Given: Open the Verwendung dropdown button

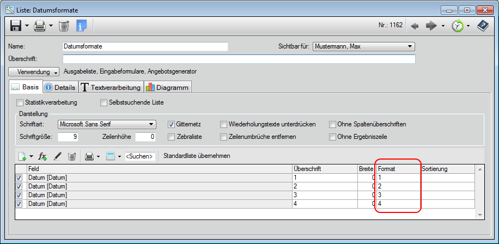Looking at the screenshot, I should pos(34,71).
